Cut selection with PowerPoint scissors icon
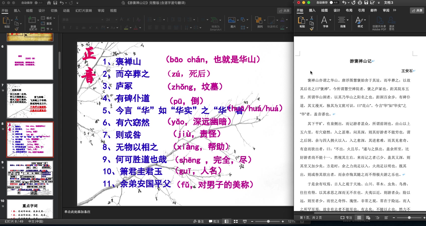Viewport: 426px width, 226px height. coord(16,18)
